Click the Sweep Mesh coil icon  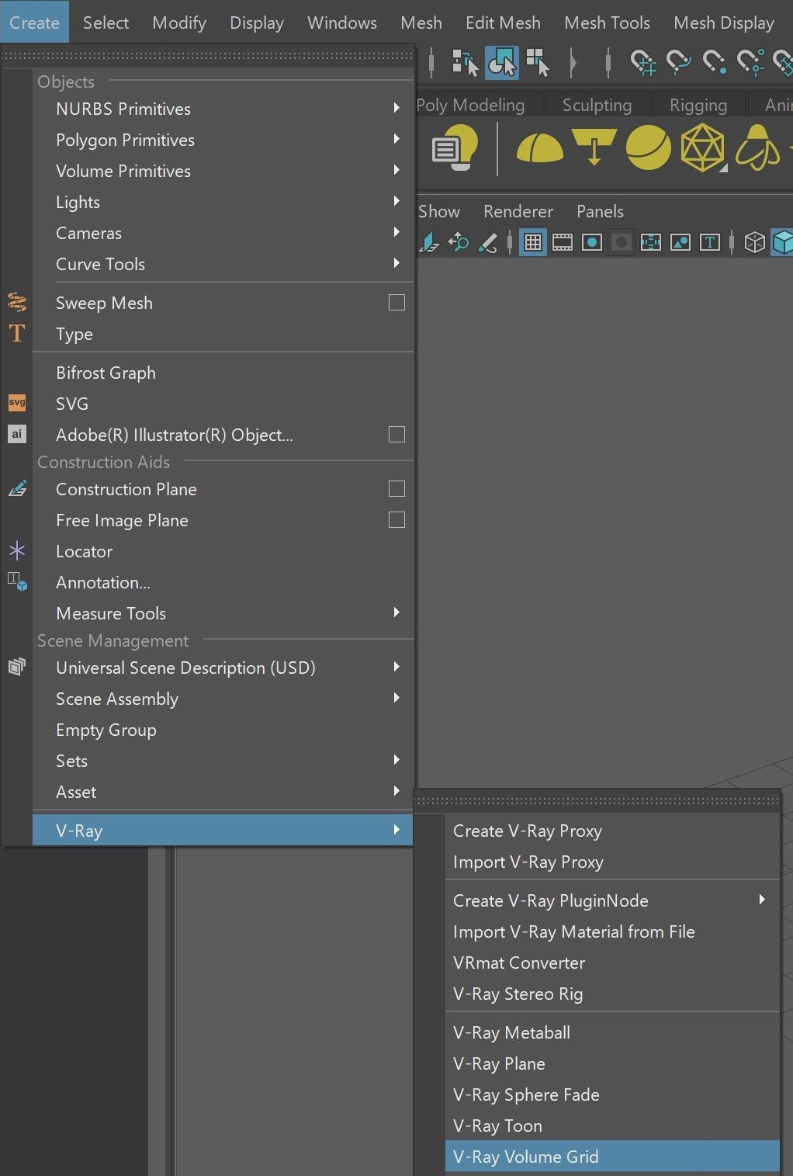(17, 302)
